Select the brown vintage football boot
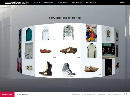130x97 pixels. click(x=68, y=50)
